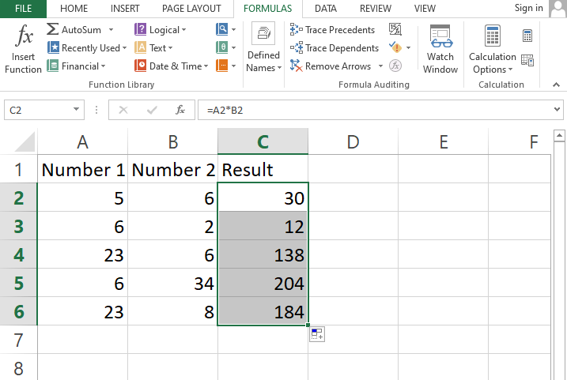The image size is (567, 380).
Task: Open the Date & Time functions dropdown
Action: click(207, 66)
